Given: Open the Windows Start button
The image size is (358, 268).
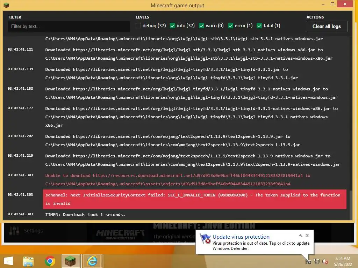Looking at the screenshot, I should point(8,261).
